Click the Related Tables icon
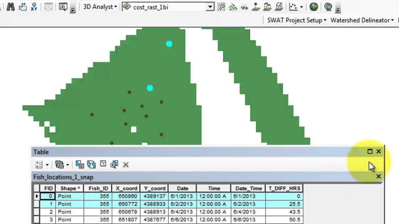399x224 pixels. pos(60,165)
